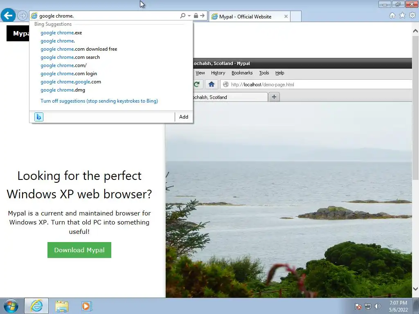
Task: Open the Windows Start button
Action: pyautogui.click(x=11, y=306)
